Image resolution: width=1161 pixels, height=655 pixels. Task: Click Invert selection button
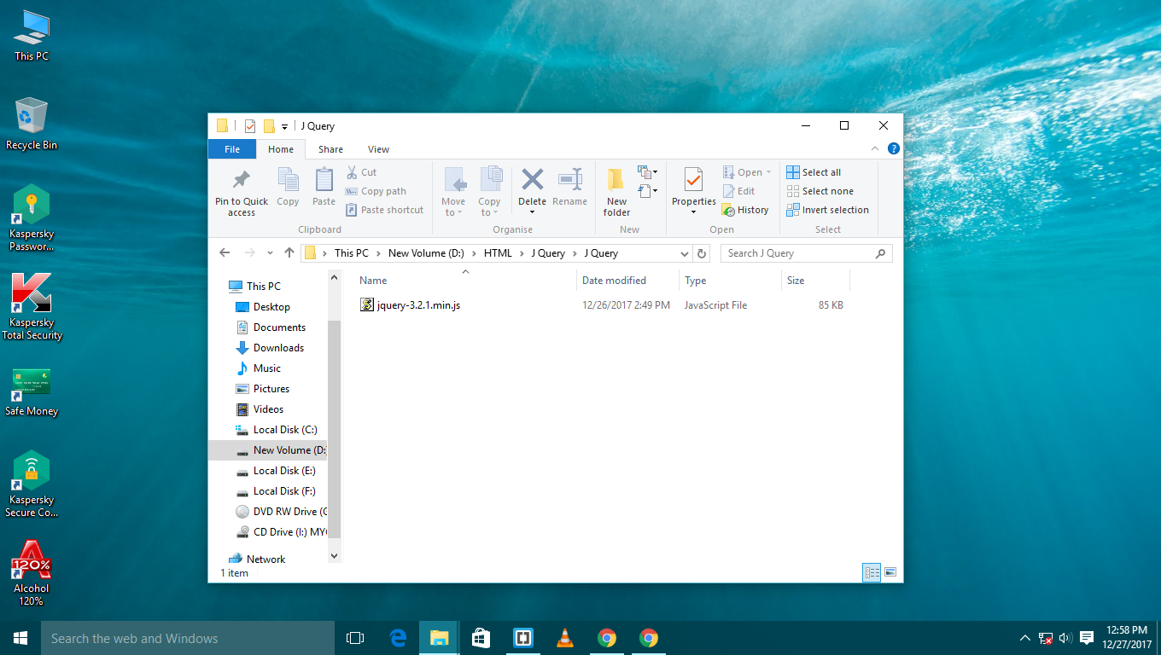[828, 210]
